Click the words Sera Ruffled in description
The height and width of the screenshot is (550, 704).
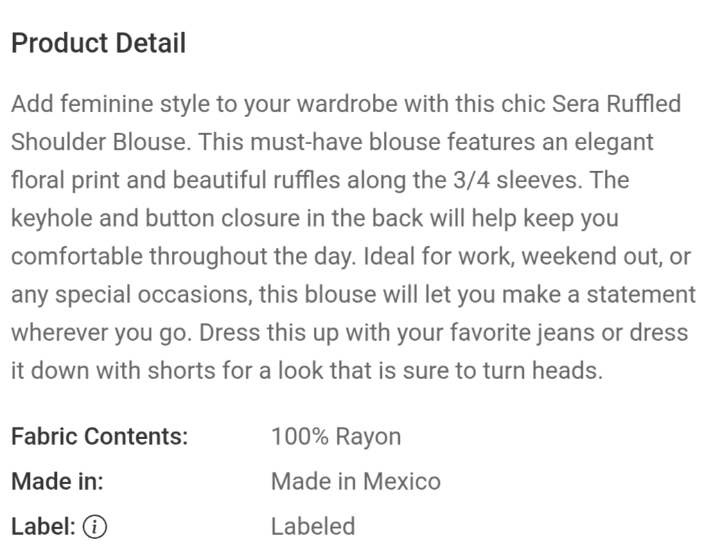(617, 104)
